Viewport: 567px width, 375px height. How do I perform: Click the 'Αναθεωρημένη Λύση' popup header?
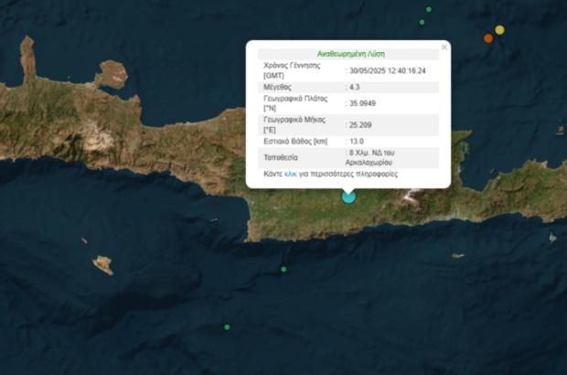pyautogui.click(x=350, y=54)
